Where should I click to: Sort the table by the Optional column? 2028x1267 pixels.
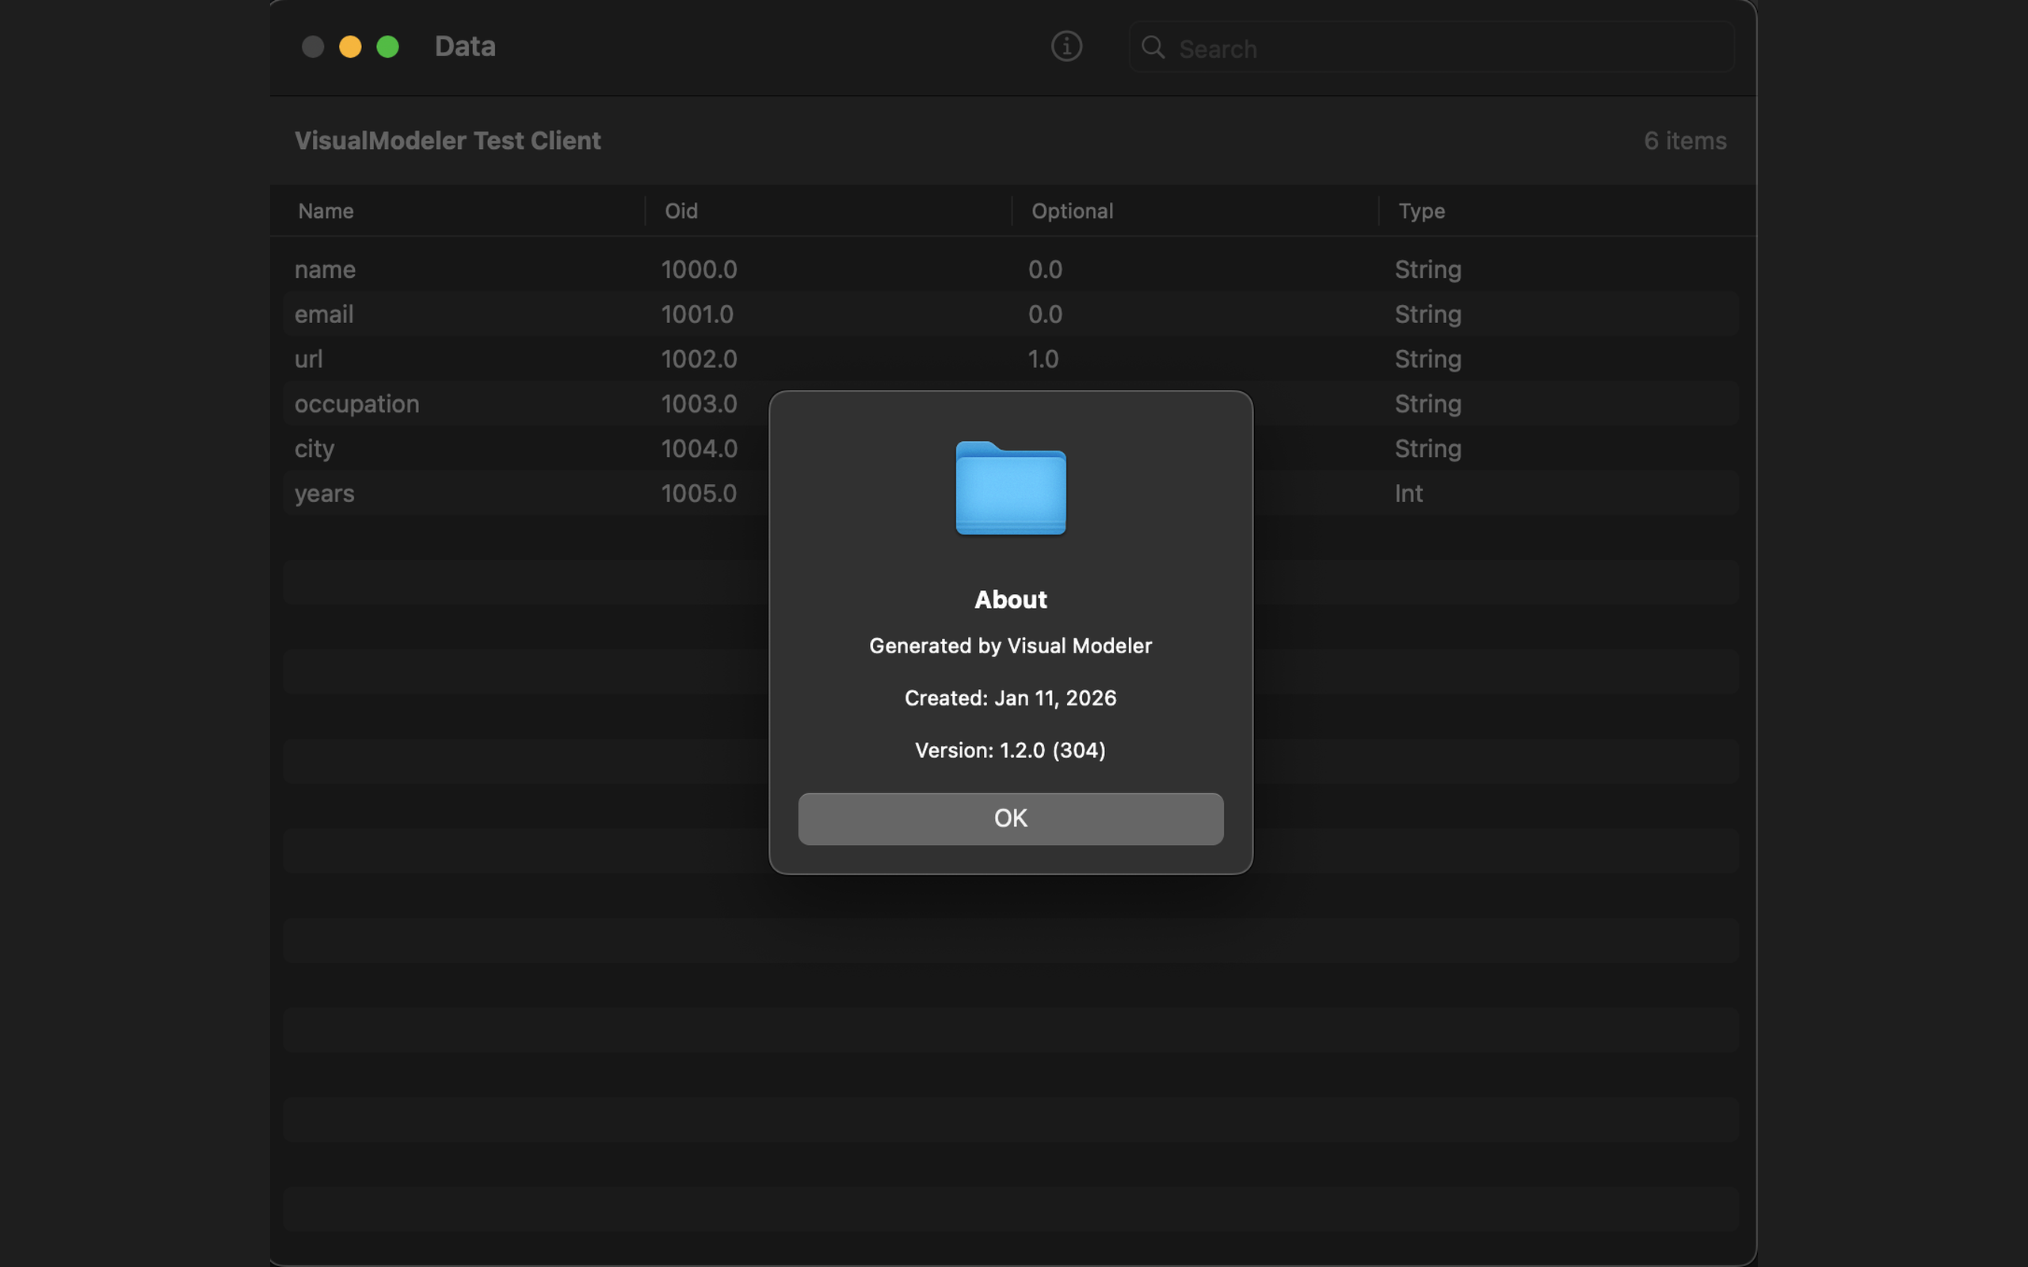[1072, 211]
